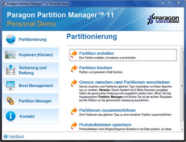Start Partitionen zusammenführen wizard
The width and height of the screenshot is (186, 142).
pos(107,110)
